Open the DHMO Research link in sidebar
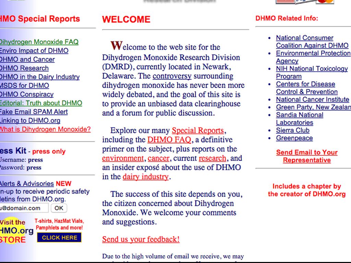351x263 pixels. pyautogui.click(x=24, y=68)
